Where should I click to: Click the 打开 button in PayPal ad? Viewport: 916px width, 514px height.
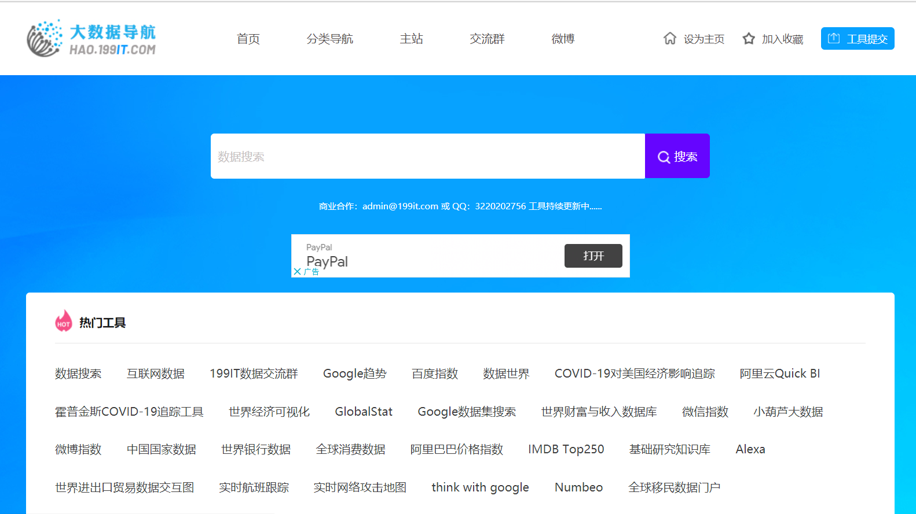tap(593, 256)
